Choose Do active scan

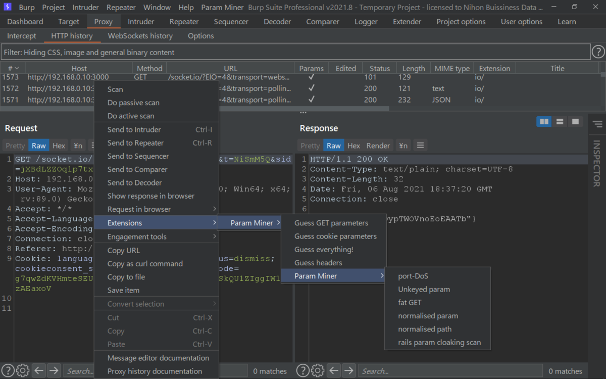pos(157,116)
